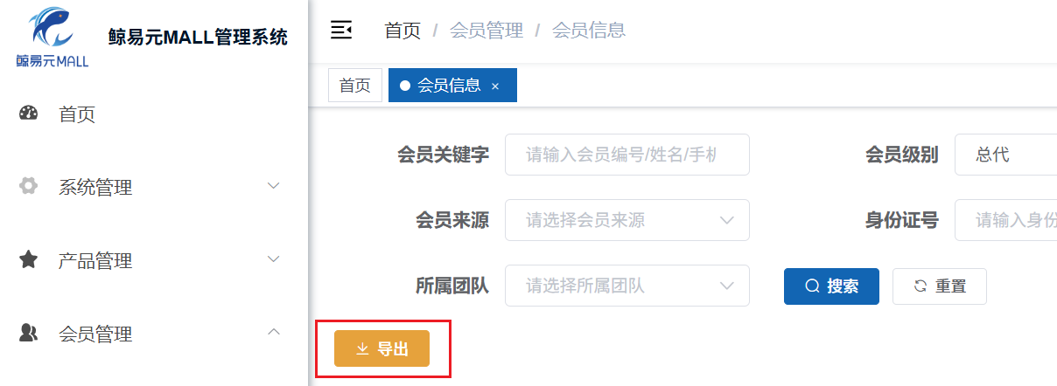Click the dashboard icon beside 首页
This screenshot has height=386, width=1057.
click(29, 114)
